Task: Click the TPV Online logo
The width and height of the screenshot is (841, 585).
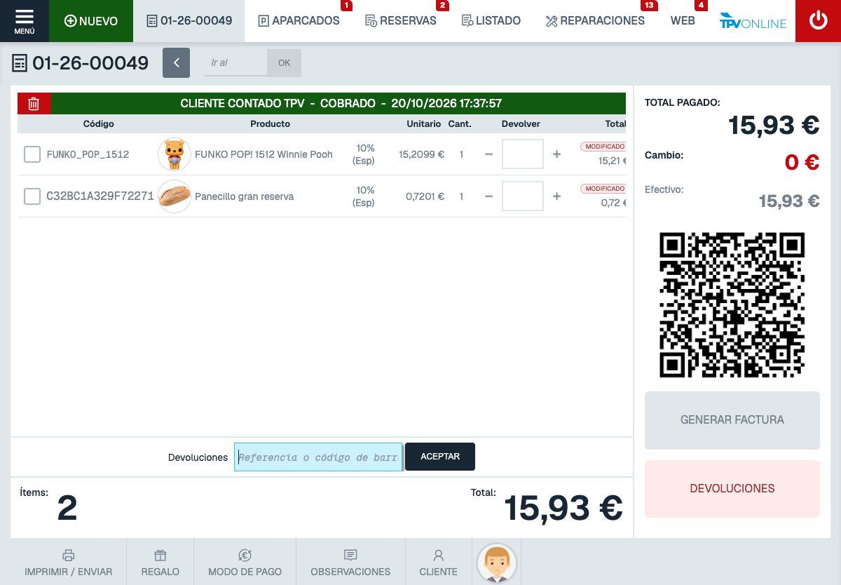Action: click(753, 21)
